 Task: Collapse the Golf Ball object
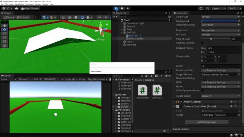[122, 32]
